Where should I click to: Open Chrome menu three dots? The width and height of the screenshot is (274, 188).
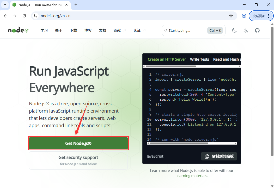pos(269,16)
